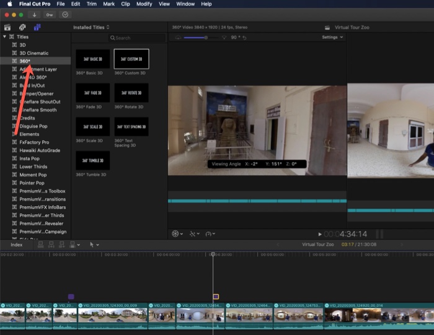
Task: Open the Window menu
Action: click(x=185, y=4)
